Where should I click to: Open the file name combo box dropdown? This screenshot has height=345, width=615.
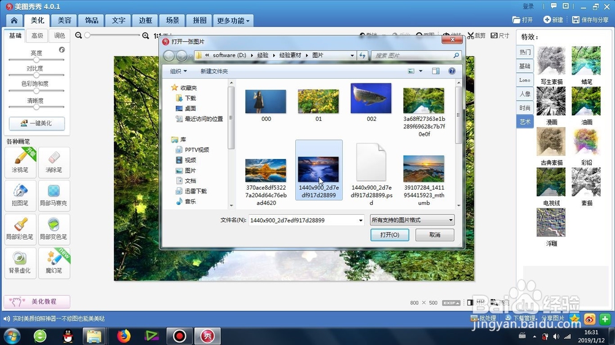pos(361,220)
